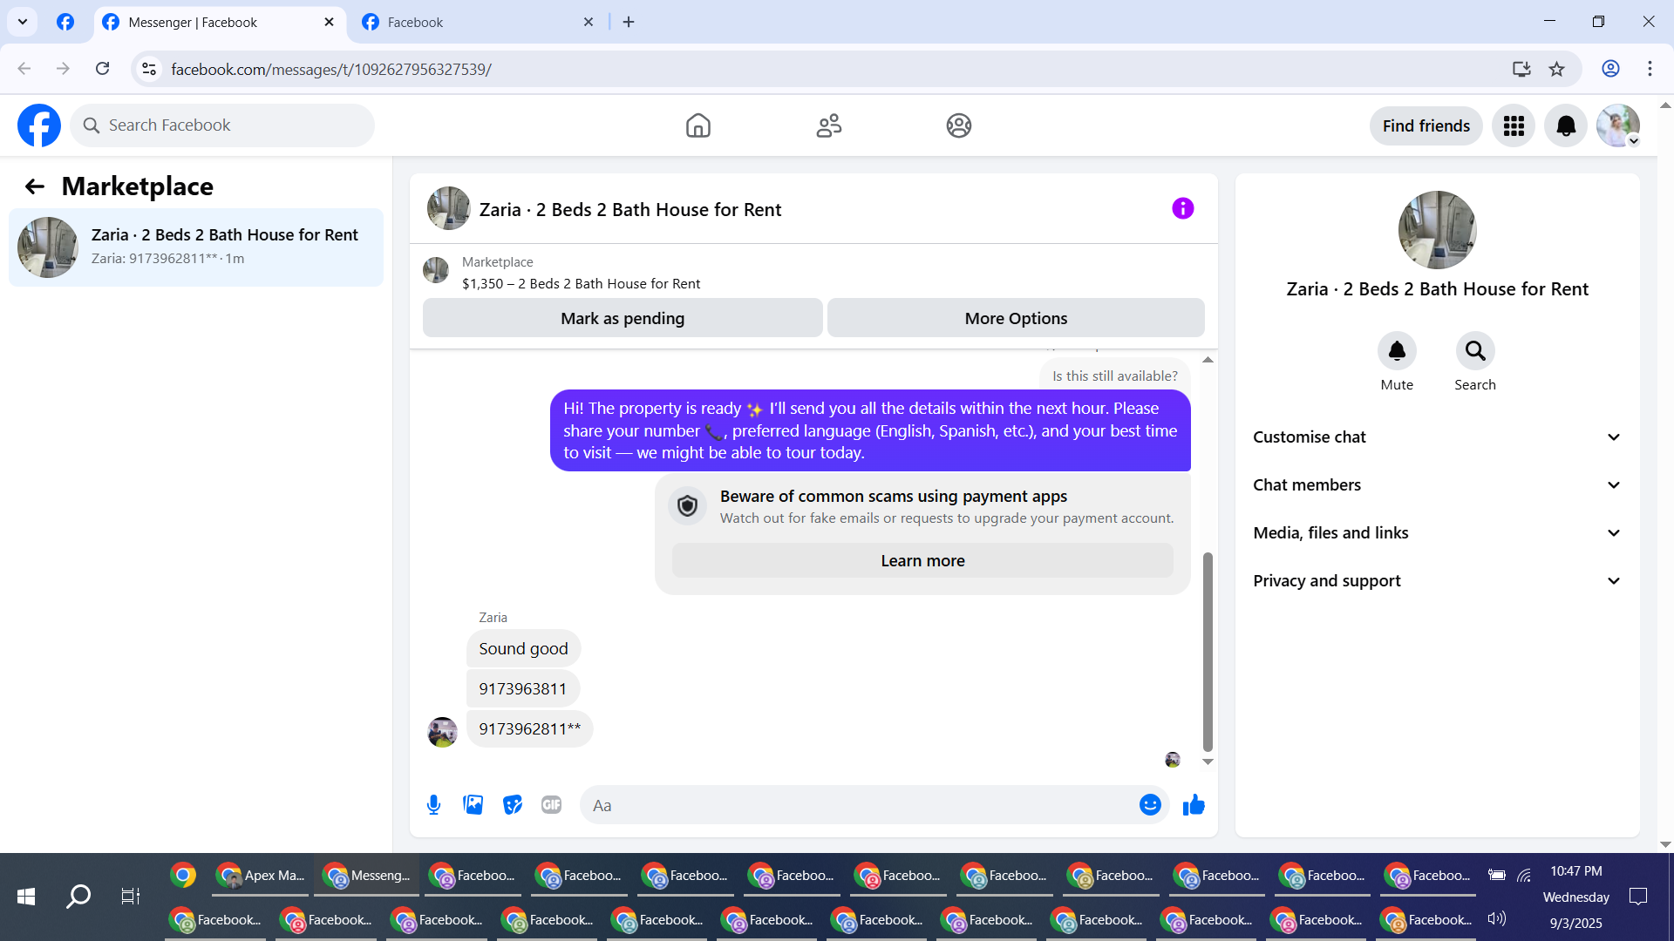
Task: Reload the page in Chrome
Action: click(102, 69)
